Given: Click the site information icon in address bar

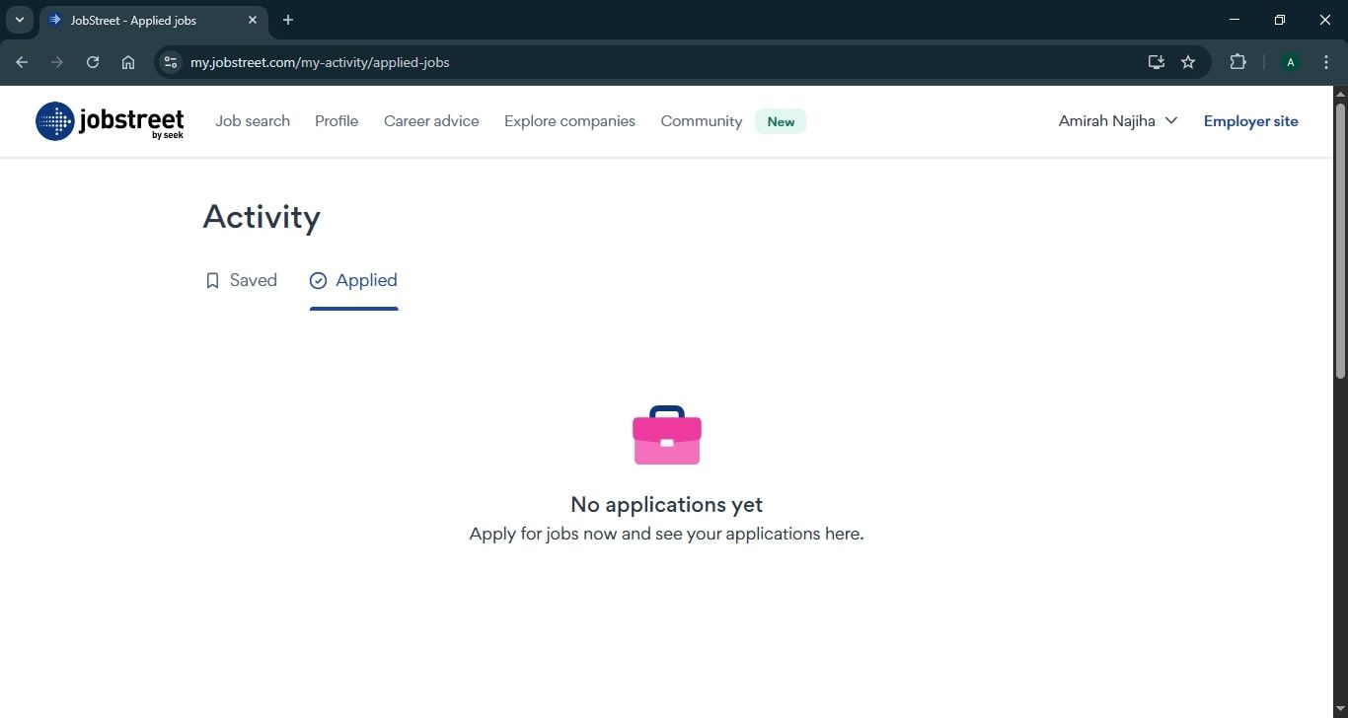Looking at the screenshot, I should 170,61.
